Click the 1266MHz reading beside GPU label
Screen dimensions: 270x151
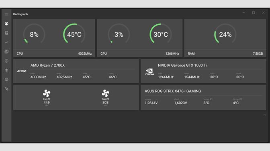click(172, 54)
